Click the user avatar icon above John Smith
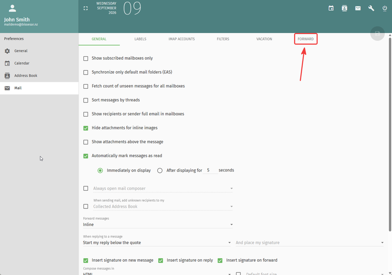This screenshot has width=392, height=275. coord(12,8)
